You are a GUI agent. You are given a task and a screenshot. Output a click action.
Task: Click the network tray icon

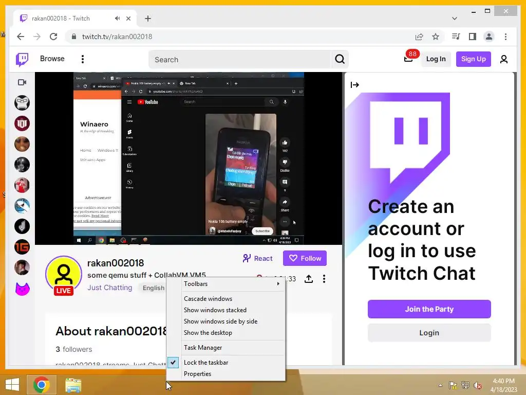tap(465, 385)
